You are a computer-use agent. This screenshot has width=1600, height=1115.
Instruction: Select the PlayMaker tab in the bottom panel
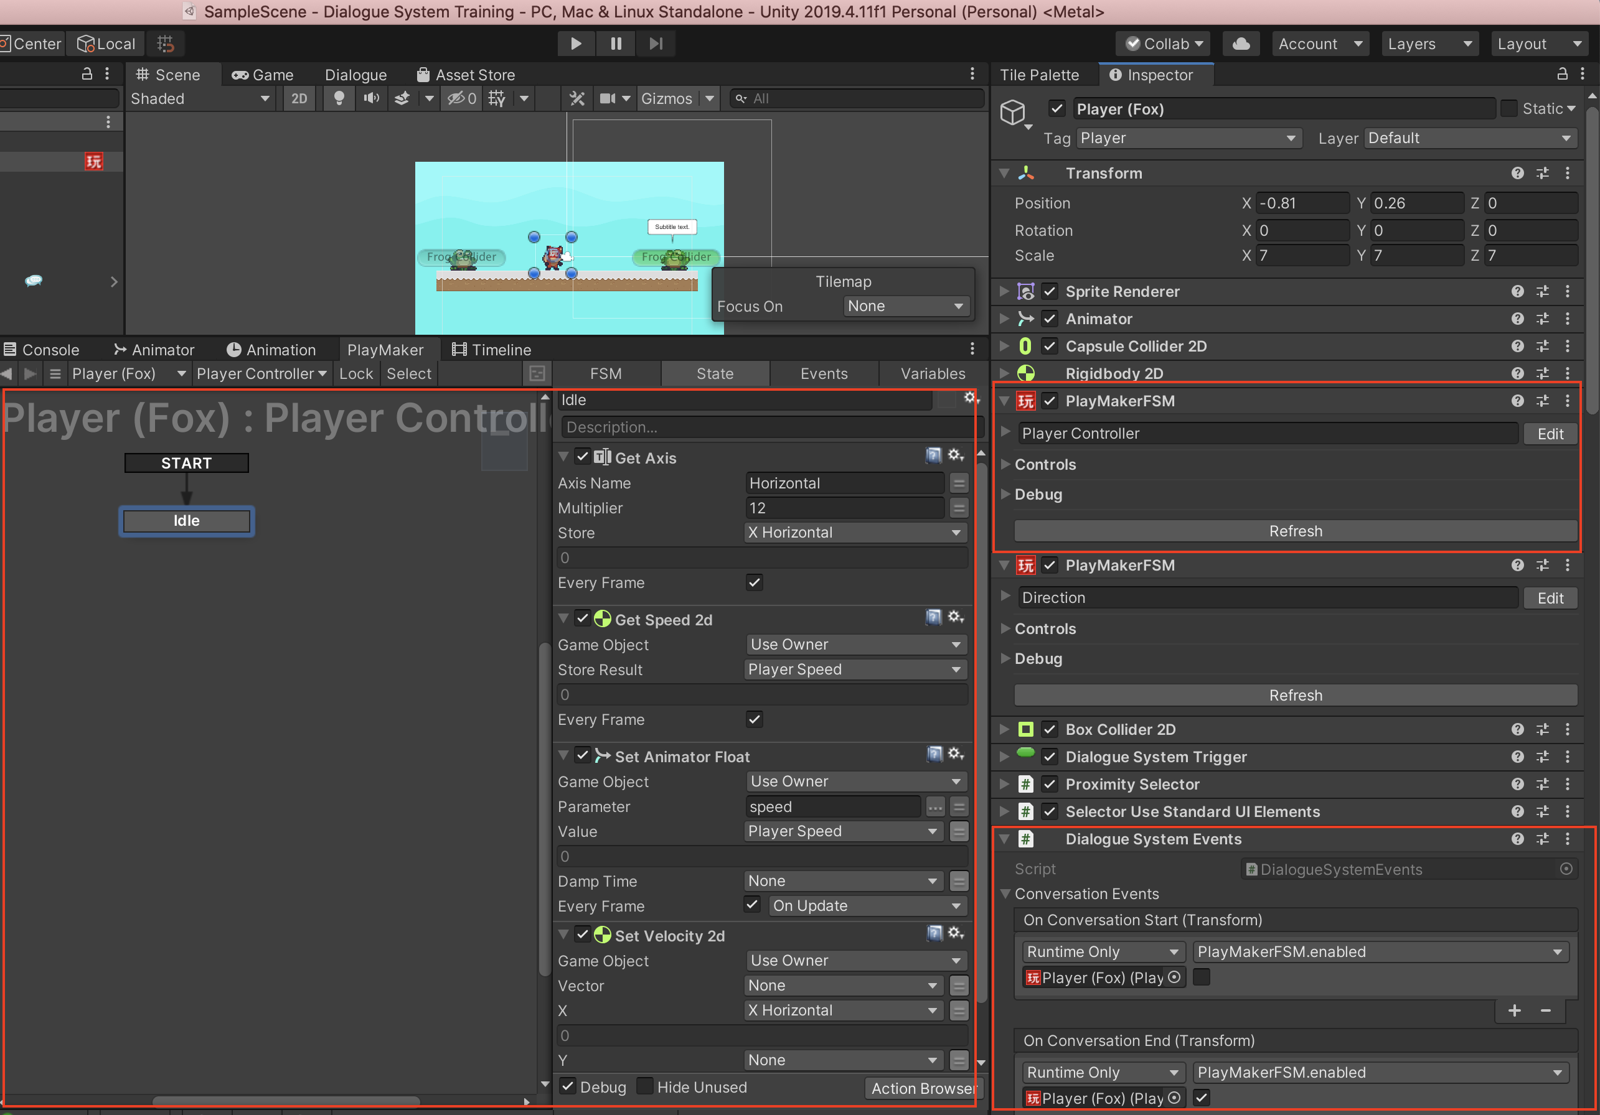pos(383,350)
